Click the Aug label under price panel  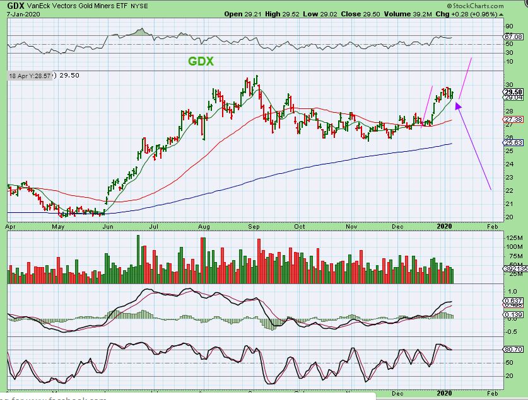pos(204,227)
